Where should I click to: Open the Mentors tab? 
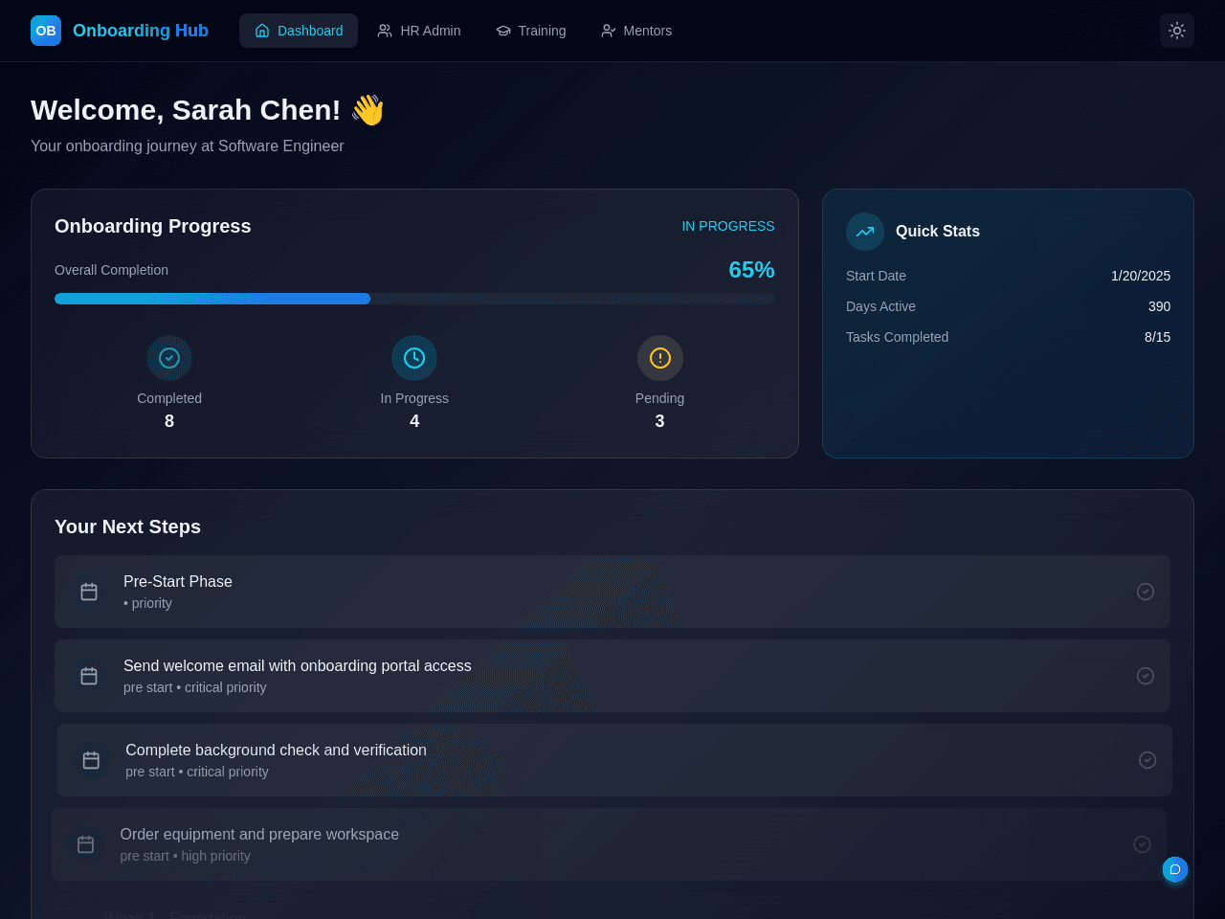point(636,31)
